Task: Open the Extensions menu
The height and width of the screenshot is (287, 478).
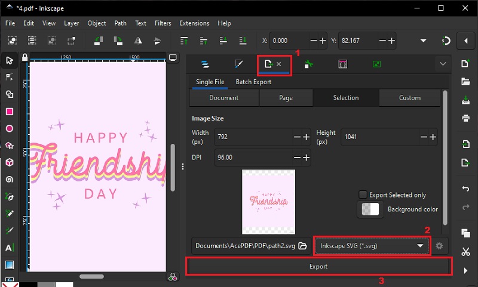Action: click(x=195, y=23)
